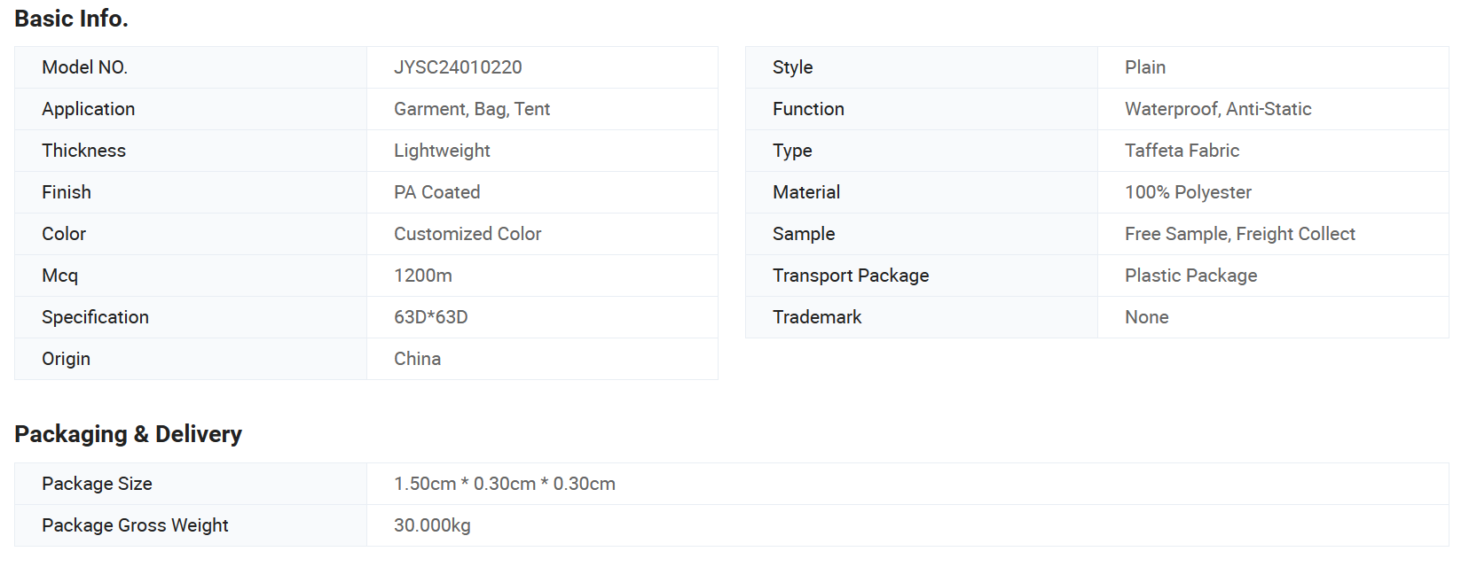Select the package size dimensions value
This screenshot has height=567, width=1469.
click(x=505, y=484)
